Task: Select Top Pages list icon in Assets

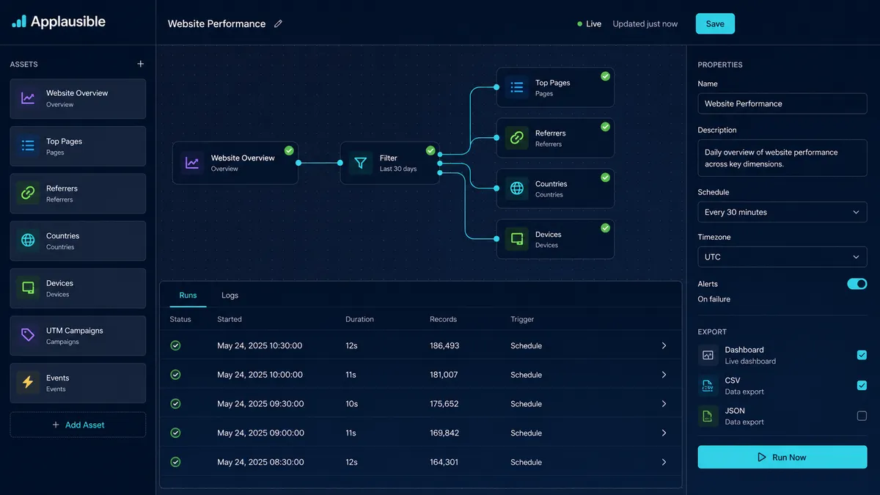Action: 28,146
